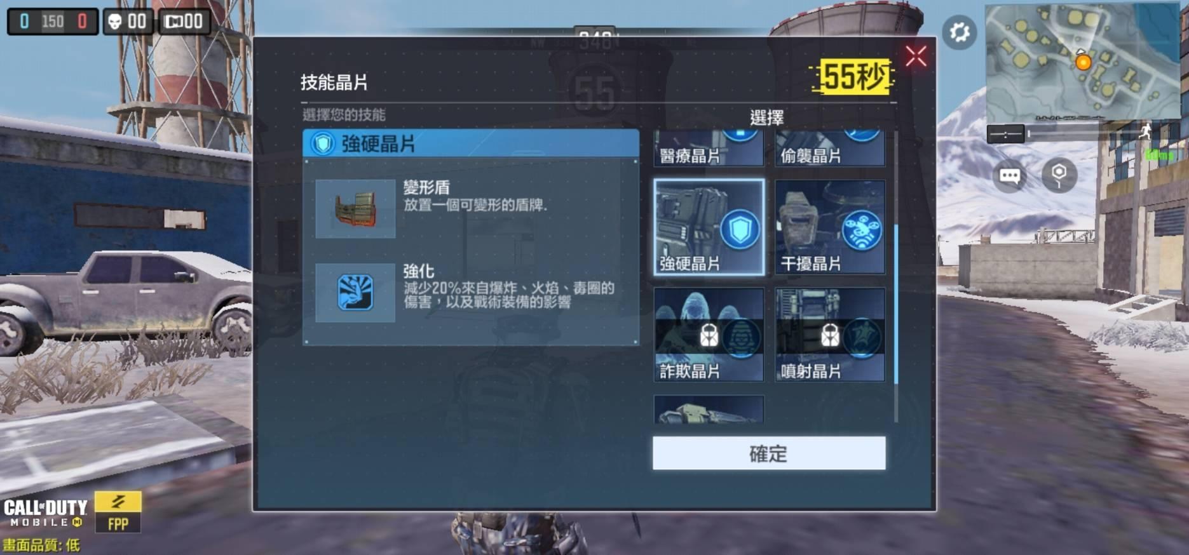This screenshot has height=555, width=1189.
Task: Click the 變形盾 skill icon
Action: click(x=355, y=209)
